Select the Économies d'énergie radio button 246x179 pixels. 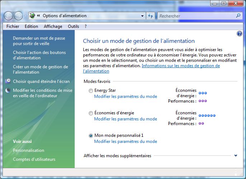click(x=91, y=113)
